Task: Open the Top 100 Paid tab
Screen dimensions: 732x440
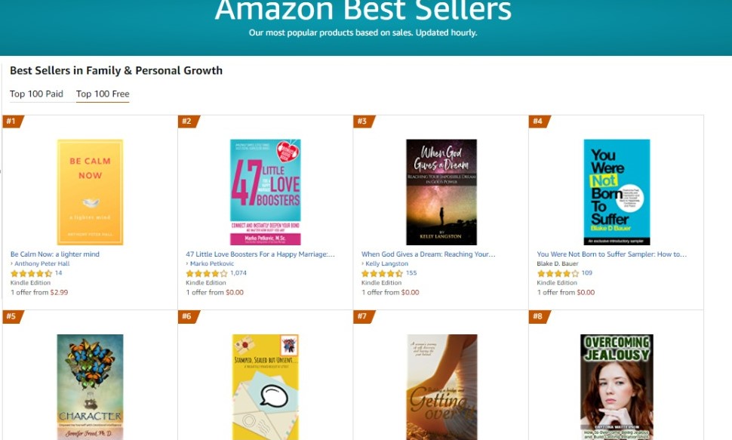Action: pyautogui.click(x=36, y=94)
